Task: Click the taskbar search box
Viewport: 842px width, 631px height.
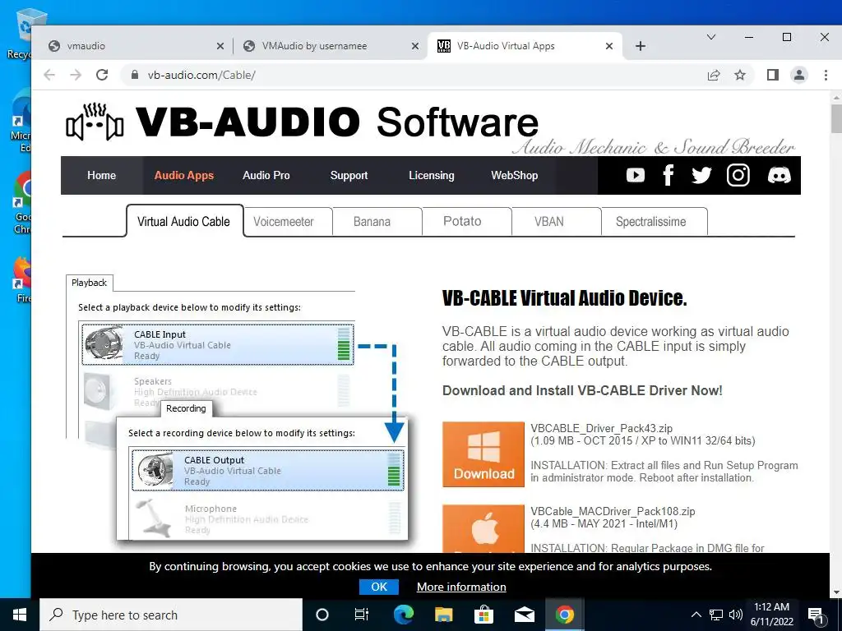Action: [x=171, y=615]
